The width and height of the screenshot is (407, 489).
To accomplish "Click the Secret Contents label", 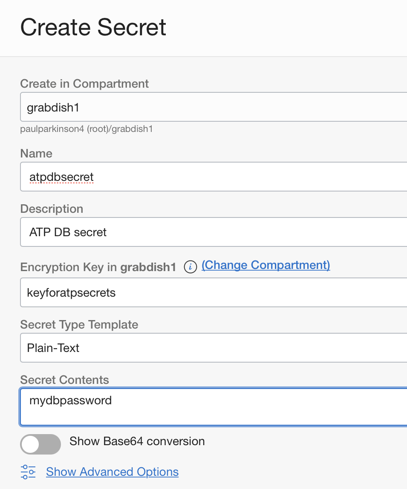I will coord(64,380).
